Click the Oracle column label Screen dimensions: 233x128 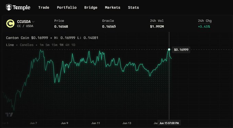coord(108,21)
